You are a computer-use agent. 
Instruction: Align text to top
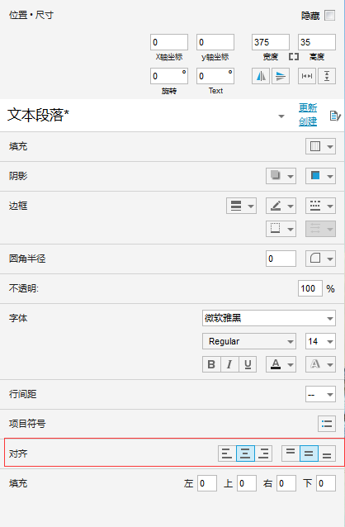pyautogui.click(x=291, y=453)
